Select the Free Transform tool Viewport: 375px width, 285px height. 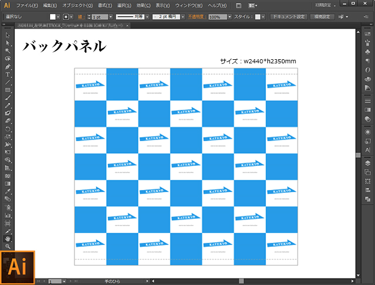pos(8,152)
